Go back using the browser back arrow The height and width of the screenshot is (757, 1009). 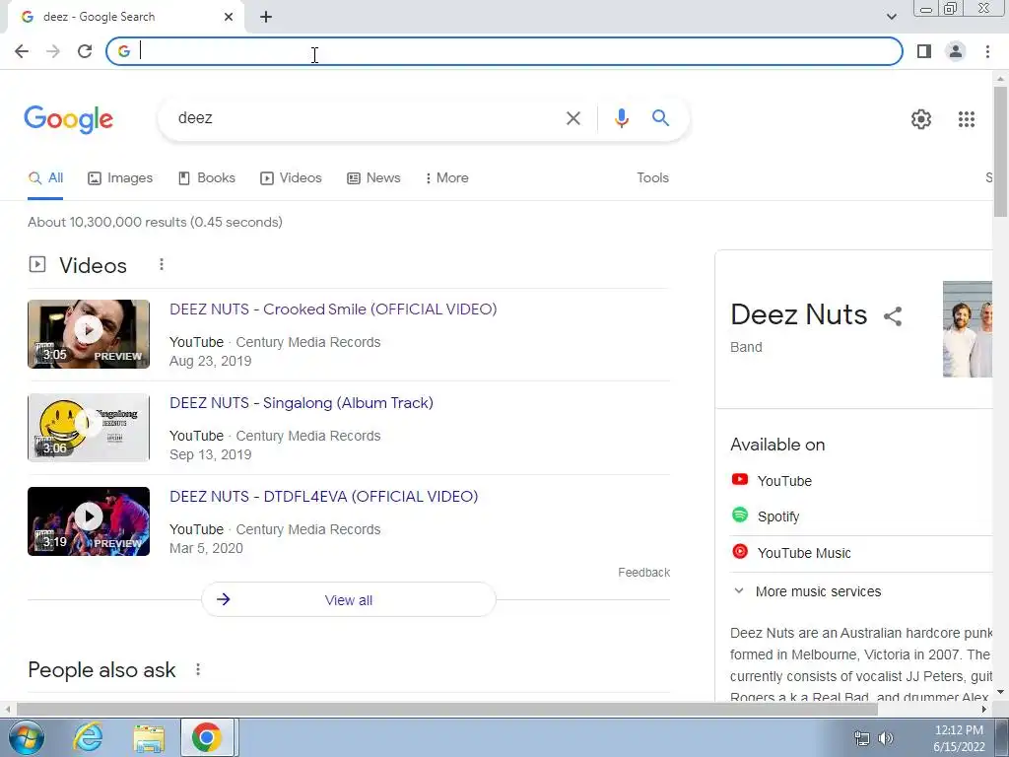pos(22,51)
